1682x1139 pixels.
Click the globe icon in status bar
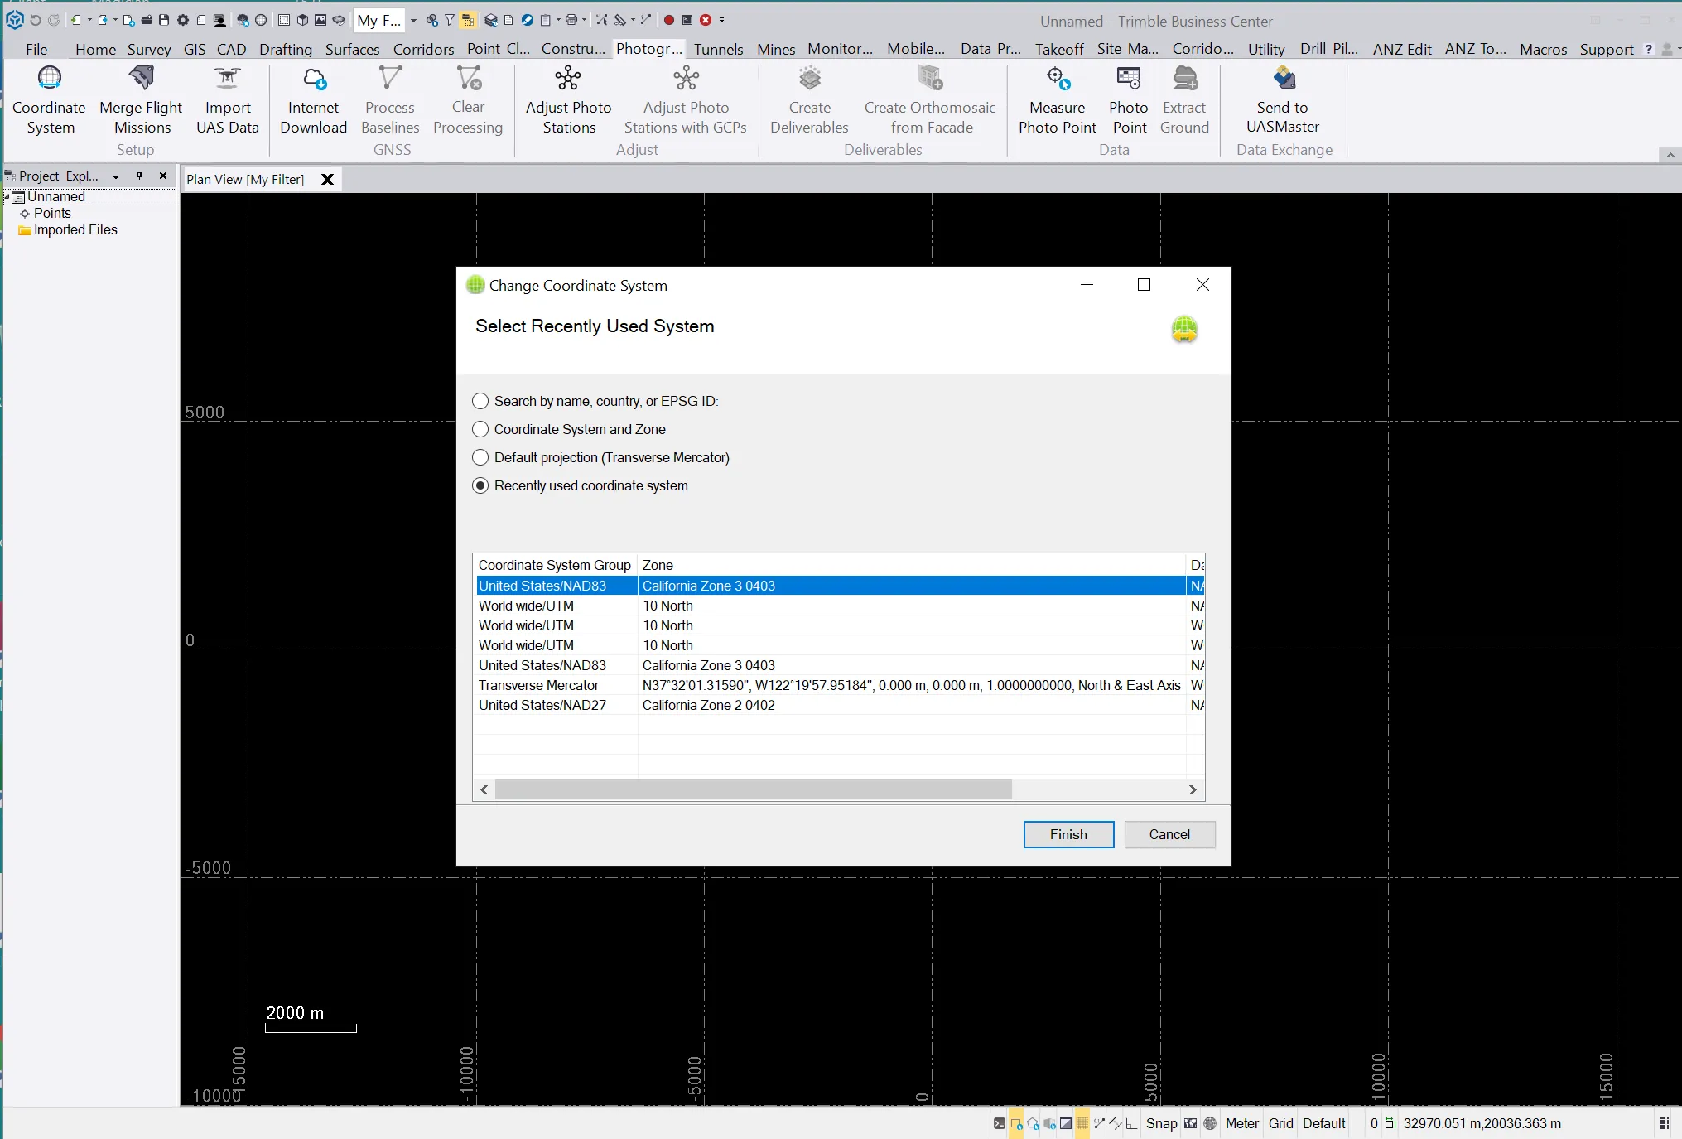pyautogui.click(x=1210, y=1123)
